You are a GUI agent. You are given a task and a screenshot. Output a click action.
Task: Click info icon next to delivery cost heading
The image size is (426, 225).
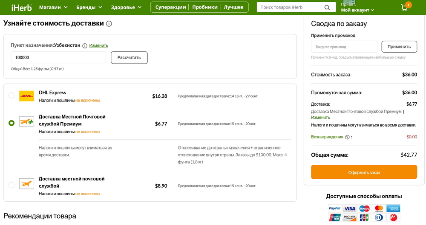pyautogui.click(x=109, y=24)
